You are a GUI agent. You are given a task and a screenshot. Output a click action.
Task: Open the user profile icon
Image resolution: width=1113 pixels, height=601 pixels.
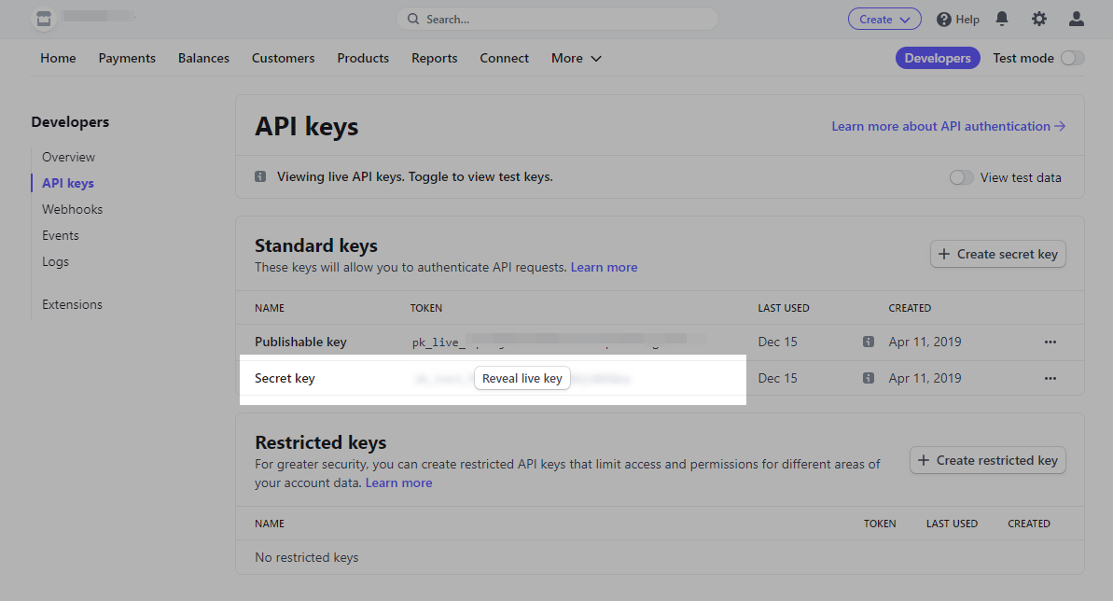[1076, 20]
